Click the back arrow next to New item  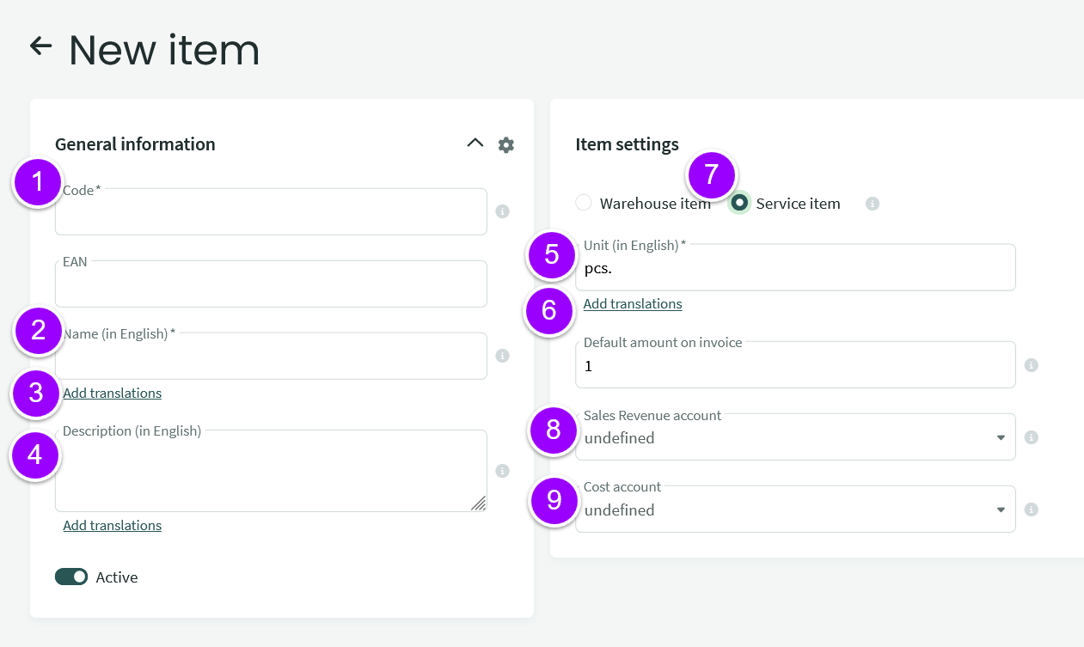(x=40, y=46)
